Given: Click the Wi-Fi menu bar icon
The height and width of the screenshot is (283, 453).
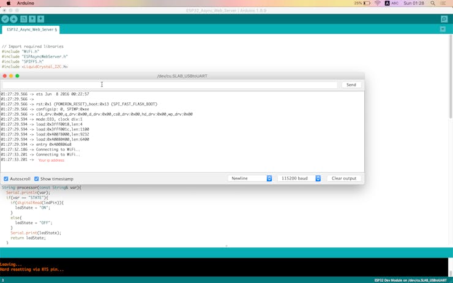Looking at the screenshot, I should pos(377,3).
